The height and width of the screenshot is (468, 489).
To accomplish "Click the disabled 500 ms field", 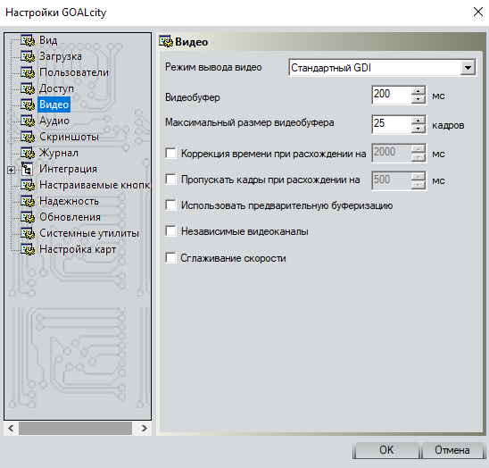I will click(x=392, y=180).
